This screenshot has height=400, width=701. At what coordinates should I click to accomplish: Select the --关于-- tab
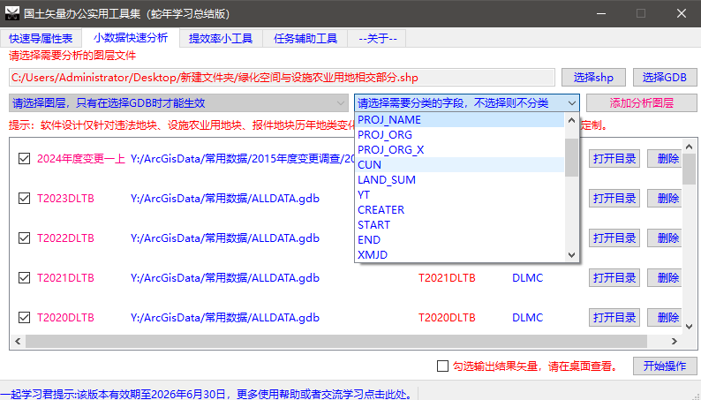378,39
